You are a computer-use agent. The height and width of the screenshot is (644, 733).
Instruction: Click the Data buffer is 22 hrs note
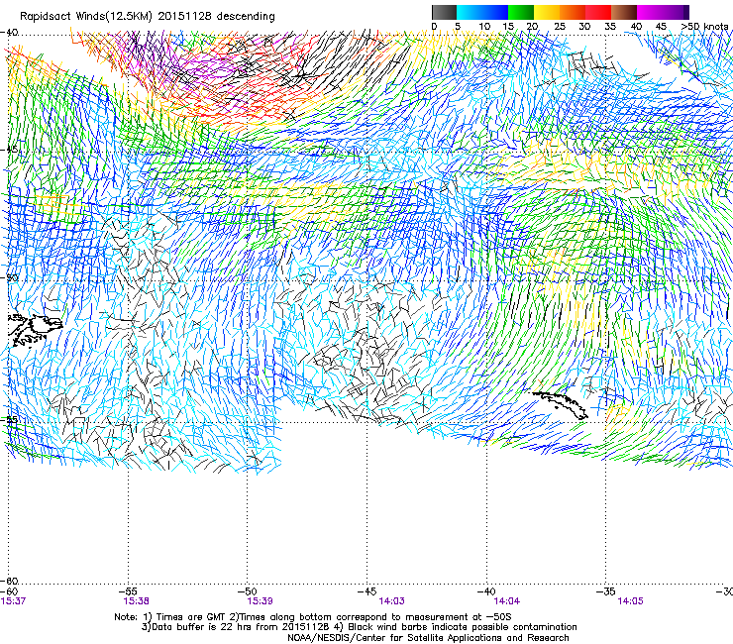359,627
